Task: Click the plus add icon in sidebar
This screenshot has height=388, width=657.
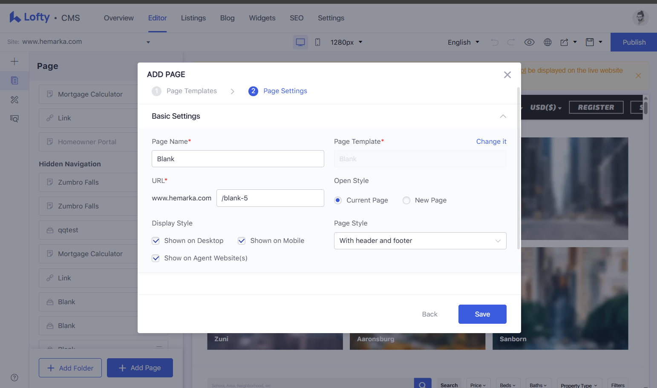Action: pyautogui.click(x=14, y=61)
